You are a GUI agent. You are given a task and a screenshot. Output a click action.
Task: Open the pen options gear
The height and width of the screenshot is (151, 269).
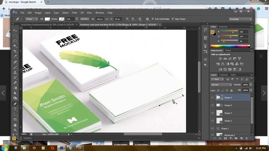[147, 19]
